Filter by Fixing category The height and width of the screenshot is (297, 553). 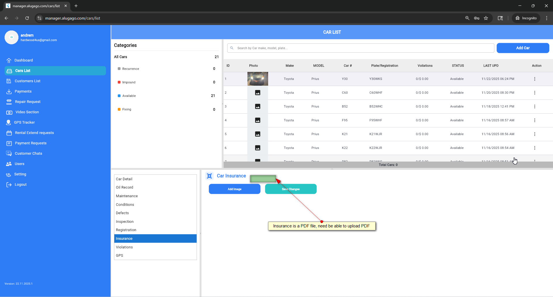[x=127, y=109]
